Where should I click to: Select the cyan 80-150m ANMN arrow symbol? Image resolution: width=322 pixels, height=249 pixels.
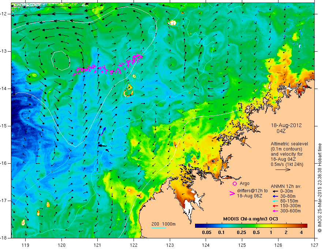275,201
